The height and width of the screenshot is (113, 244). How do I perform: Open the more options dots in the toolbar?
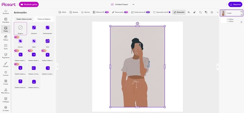click(217, 12)
